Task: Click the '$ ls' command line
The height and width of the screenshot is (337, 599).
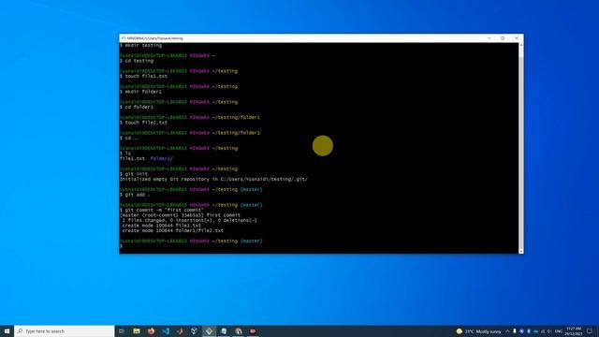Action: coord(125,154)
